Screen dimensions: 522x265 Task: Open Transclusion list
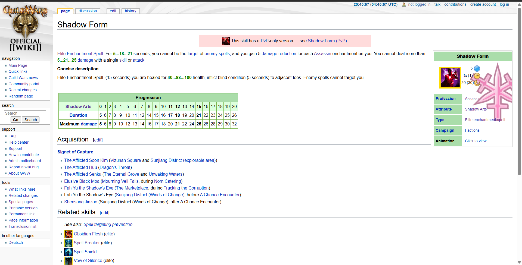pyautogui.click(x=22, y=227)
